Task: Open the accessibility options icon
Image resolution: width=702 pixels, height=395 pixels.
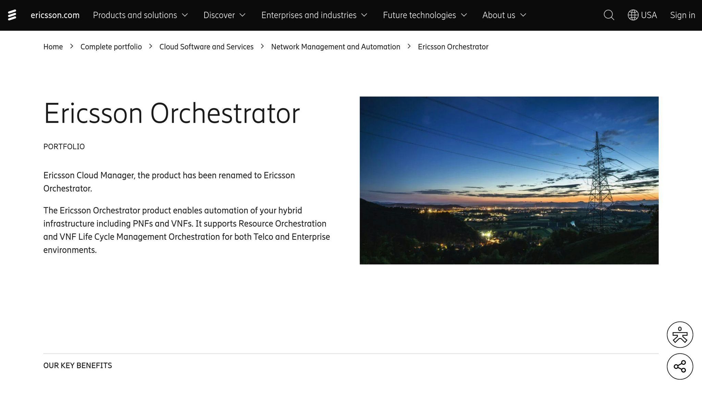Action: tap(680, 335)
